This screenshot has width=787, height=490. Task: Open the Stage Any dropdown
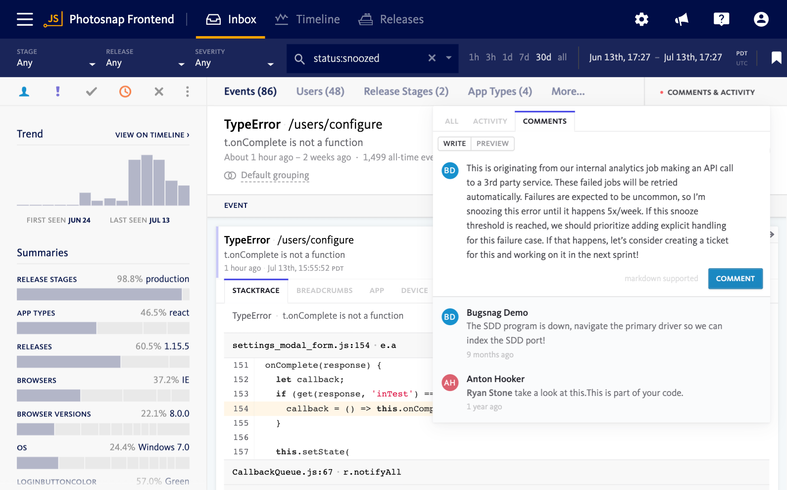pyautogui.click(x=56, y=58)
